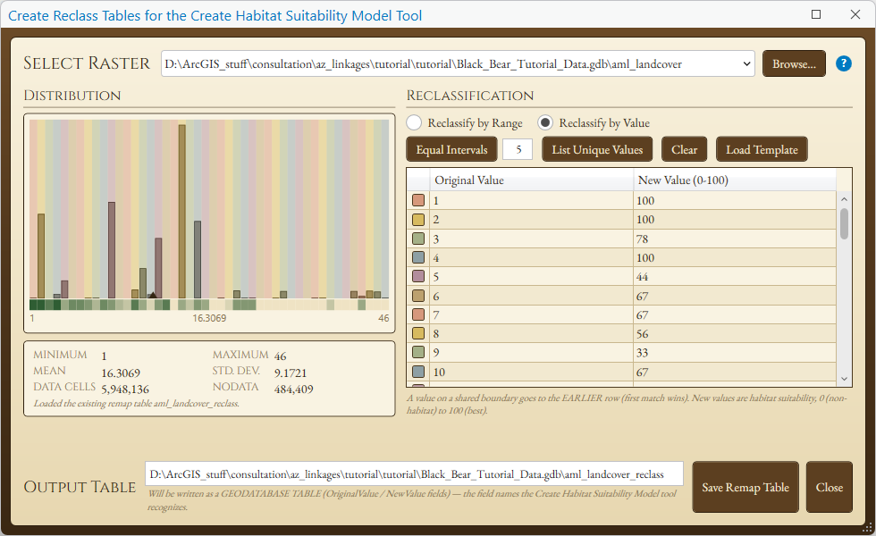
Task: Click the Data Cells value 5,948,136
Action: [125, 389]
